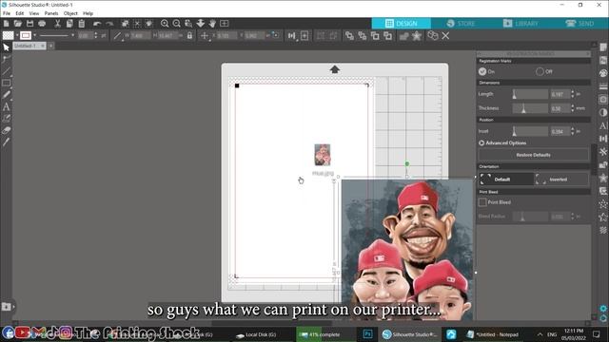Adjust the Thickness value stepper
The height and width of the screenshot is (342, 609).
(x=573, y=108)
